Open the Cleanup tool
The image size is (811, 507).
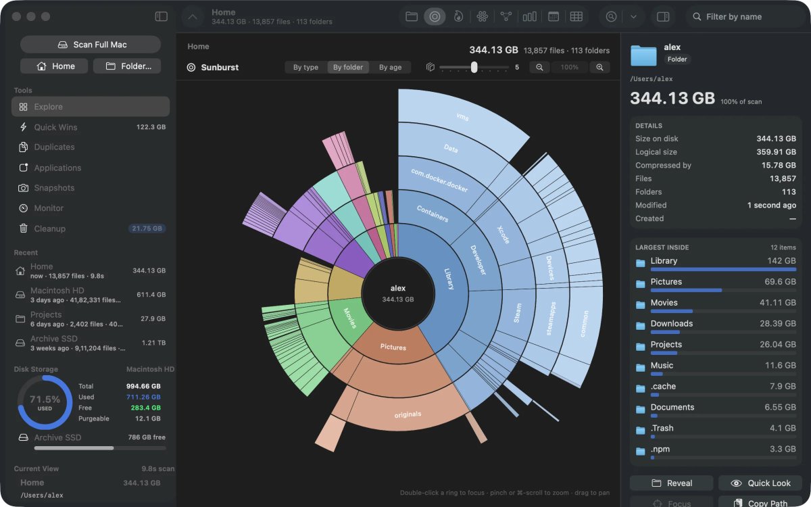point(91,228)
